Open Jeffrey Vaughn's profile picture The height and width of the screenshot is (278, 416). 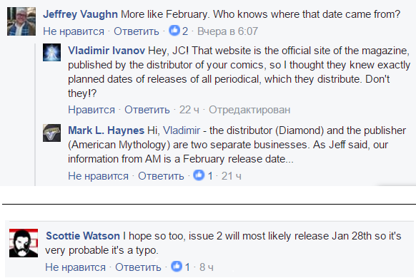coord(21,21)
